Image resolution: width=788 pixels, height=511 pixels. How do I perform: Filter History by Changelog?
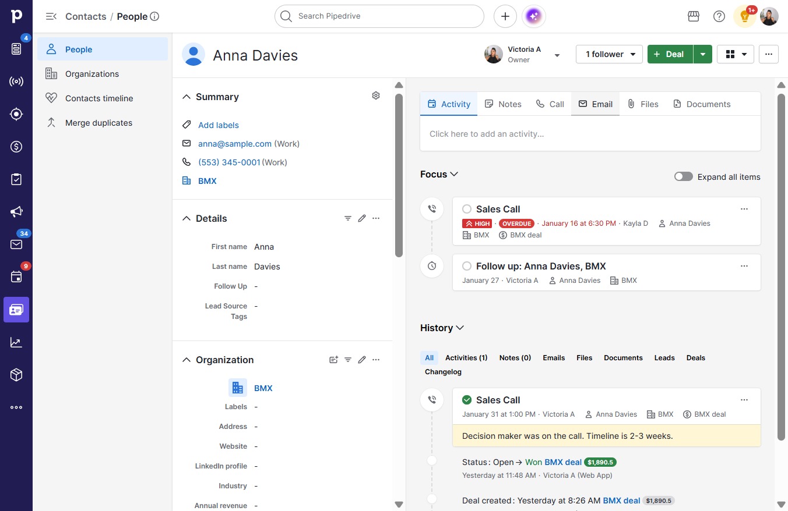(443, 372)
